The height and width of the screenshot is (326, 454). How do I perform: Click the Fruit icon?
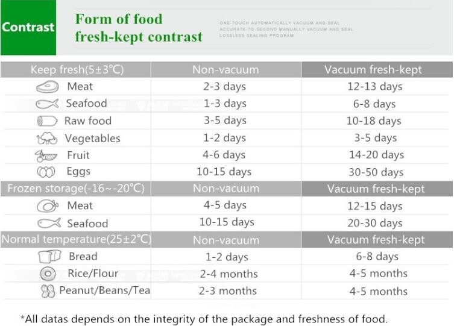46,155
